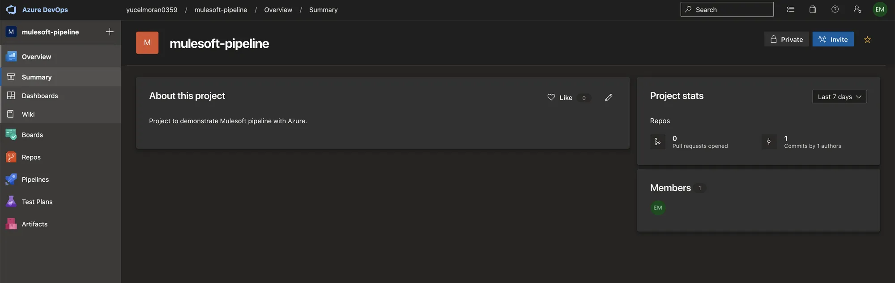The height and width of the screenshot is (283, 895).
Task: Open Pipelines hub in the sidebar
Action: click(60, 179)
